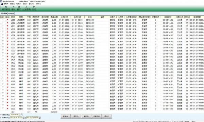Tick the select checkbox for room 9312
Viewport: 204px width, 122px height.
click(x=3, y=90)
